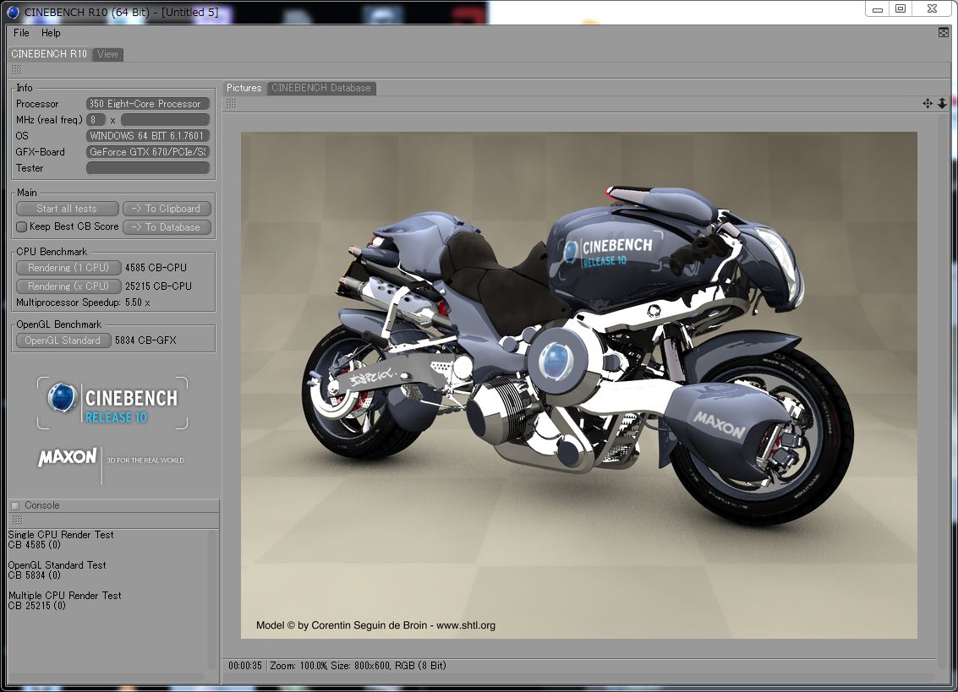Click the 25215 CB-CPU score
958x692 pixels.
pos(158,286)
